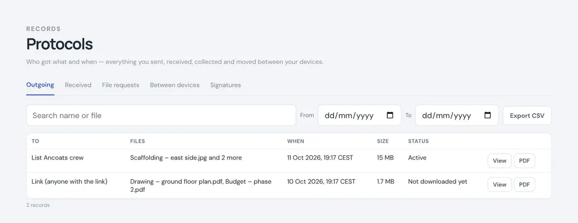Select the Outgoing tab

pyautogui.click(x=40, y=85)
